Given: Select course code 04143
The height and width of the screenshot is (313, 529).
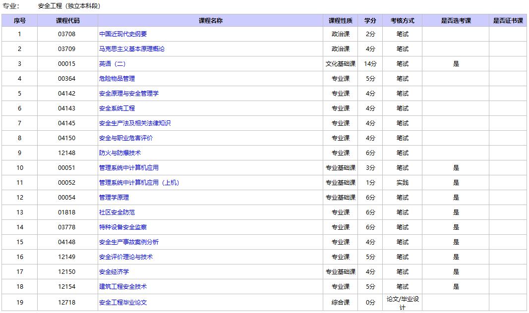Looking at the screenshot, I should 67,108.
